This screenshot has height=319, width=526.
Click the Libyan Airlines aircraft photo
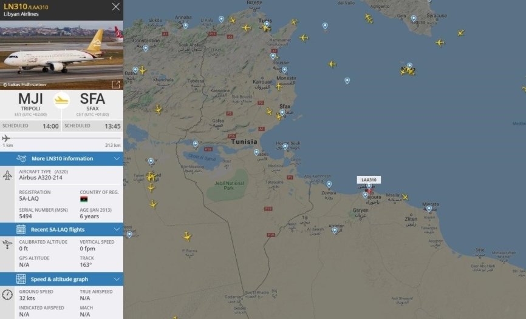[x=62, y=55]
